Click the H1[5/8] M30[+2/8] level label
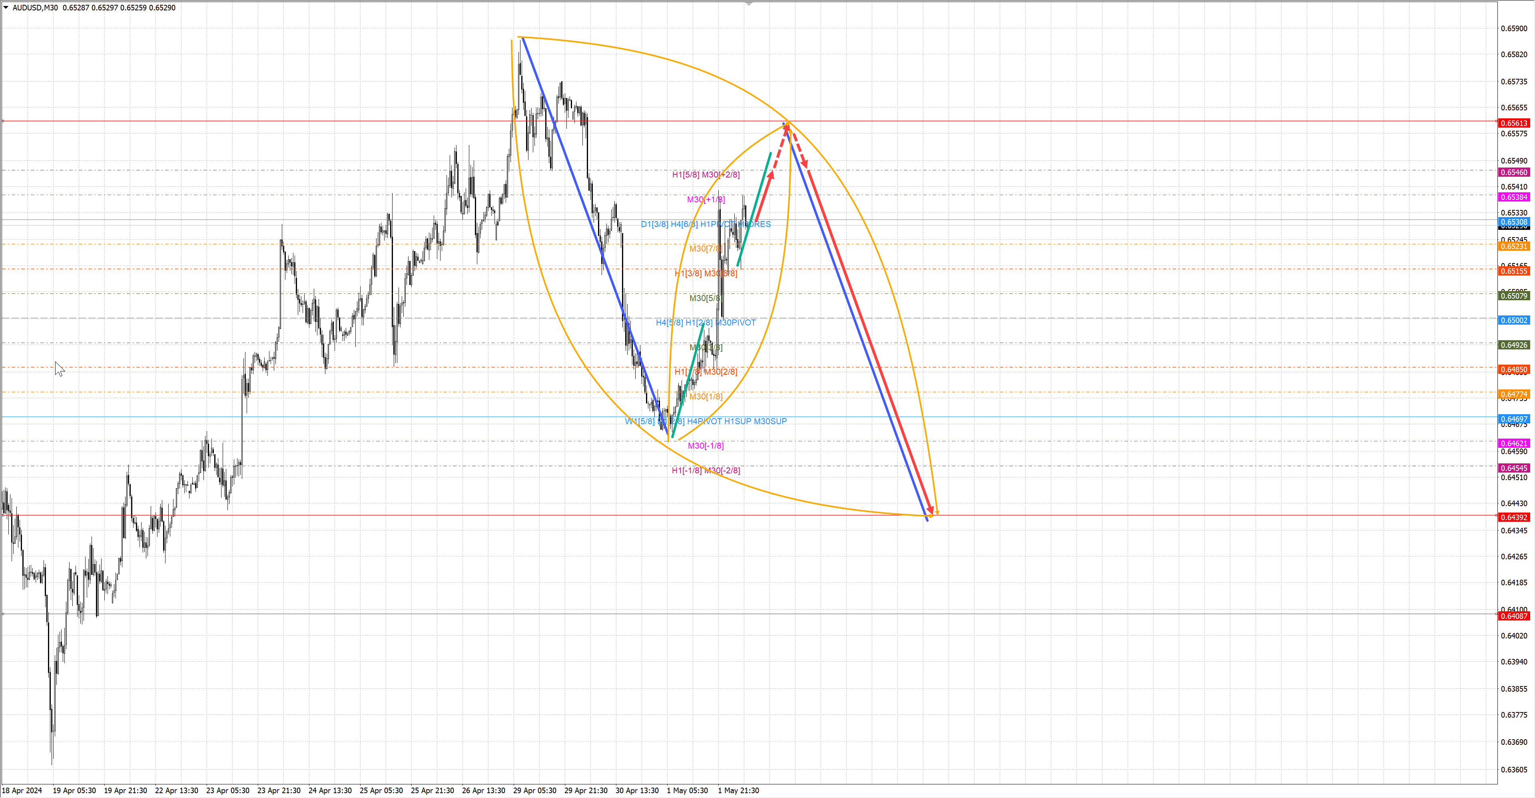Viewport: 1535px width, 798px height. [706, 175]
